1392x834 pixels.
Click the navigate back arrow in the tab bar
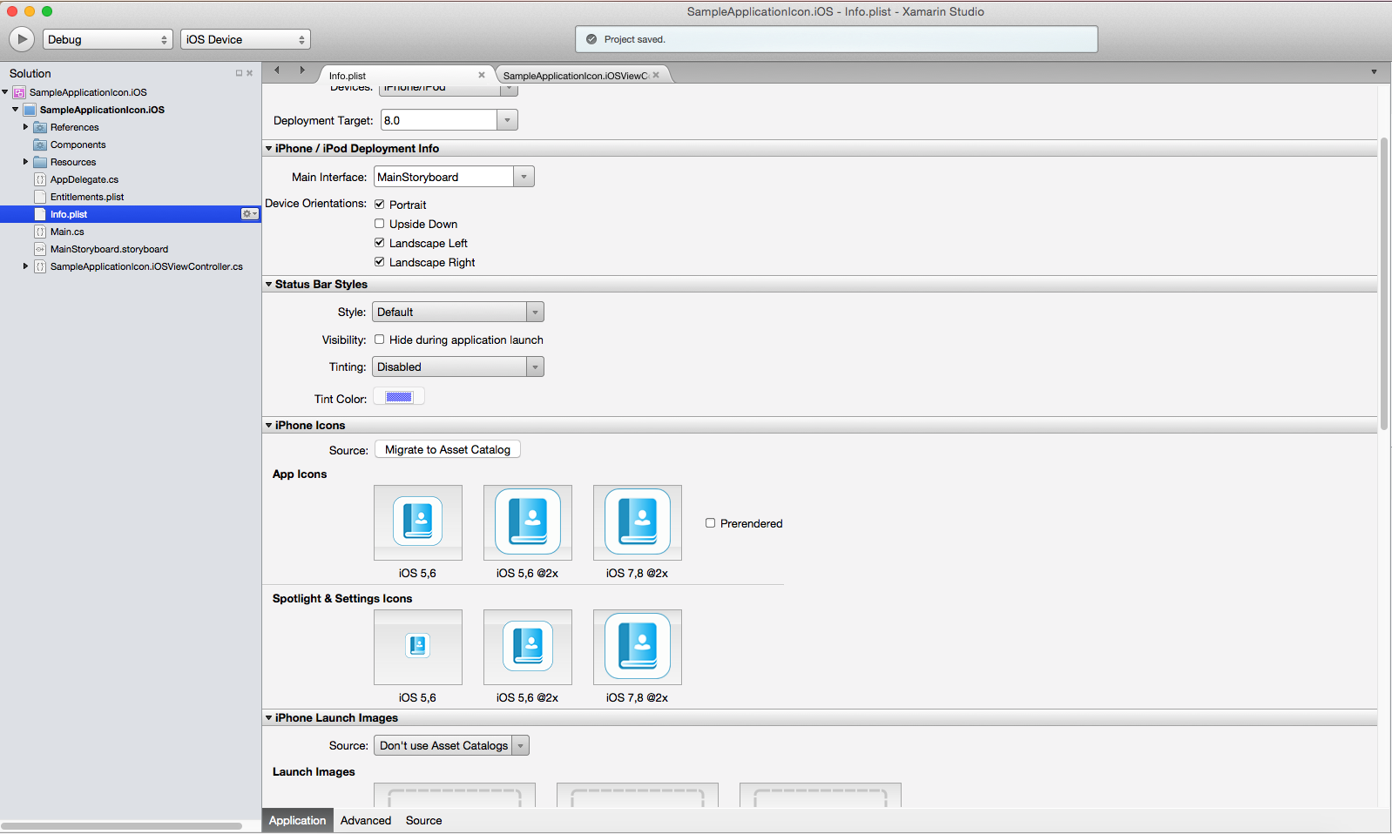tap(277, 71)
